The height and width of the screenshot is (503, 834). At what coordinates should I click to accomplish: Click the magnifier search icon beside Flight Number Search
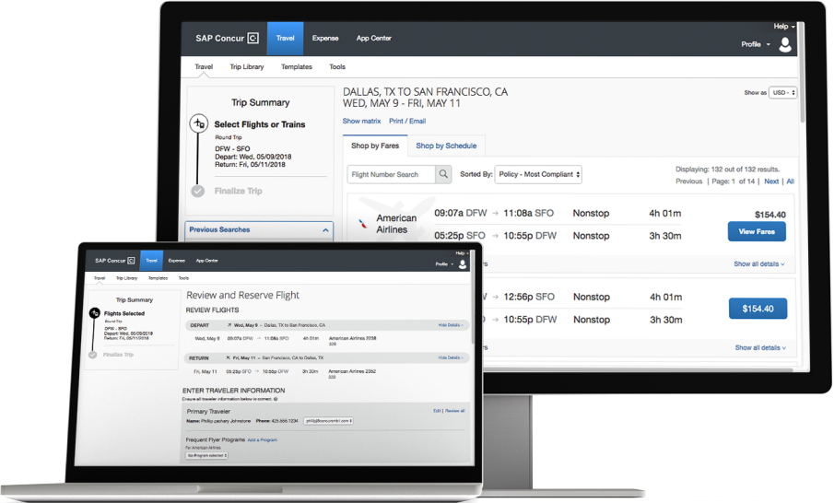coord(443,174)
